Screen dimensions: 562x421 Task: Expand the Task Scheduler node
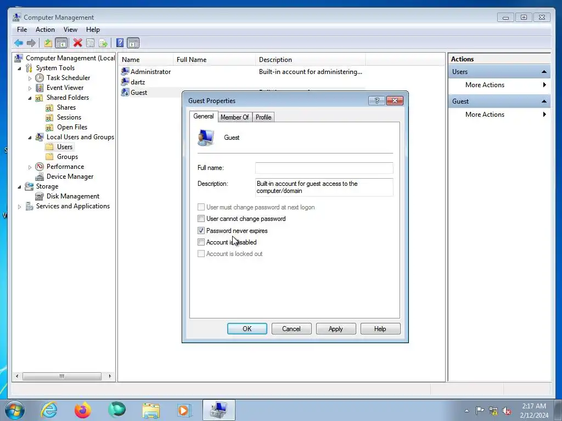click(30, 78)
